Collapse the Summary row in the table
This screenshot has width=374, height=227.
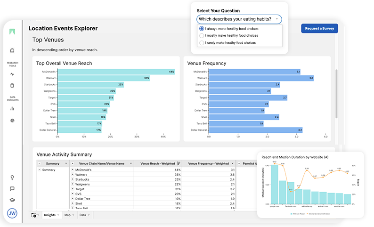click(x=40, y=170)
